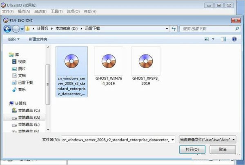Open the 帮助(H) menu
The height and width of the screenshot is (165, 245).
tap(90, 11)
